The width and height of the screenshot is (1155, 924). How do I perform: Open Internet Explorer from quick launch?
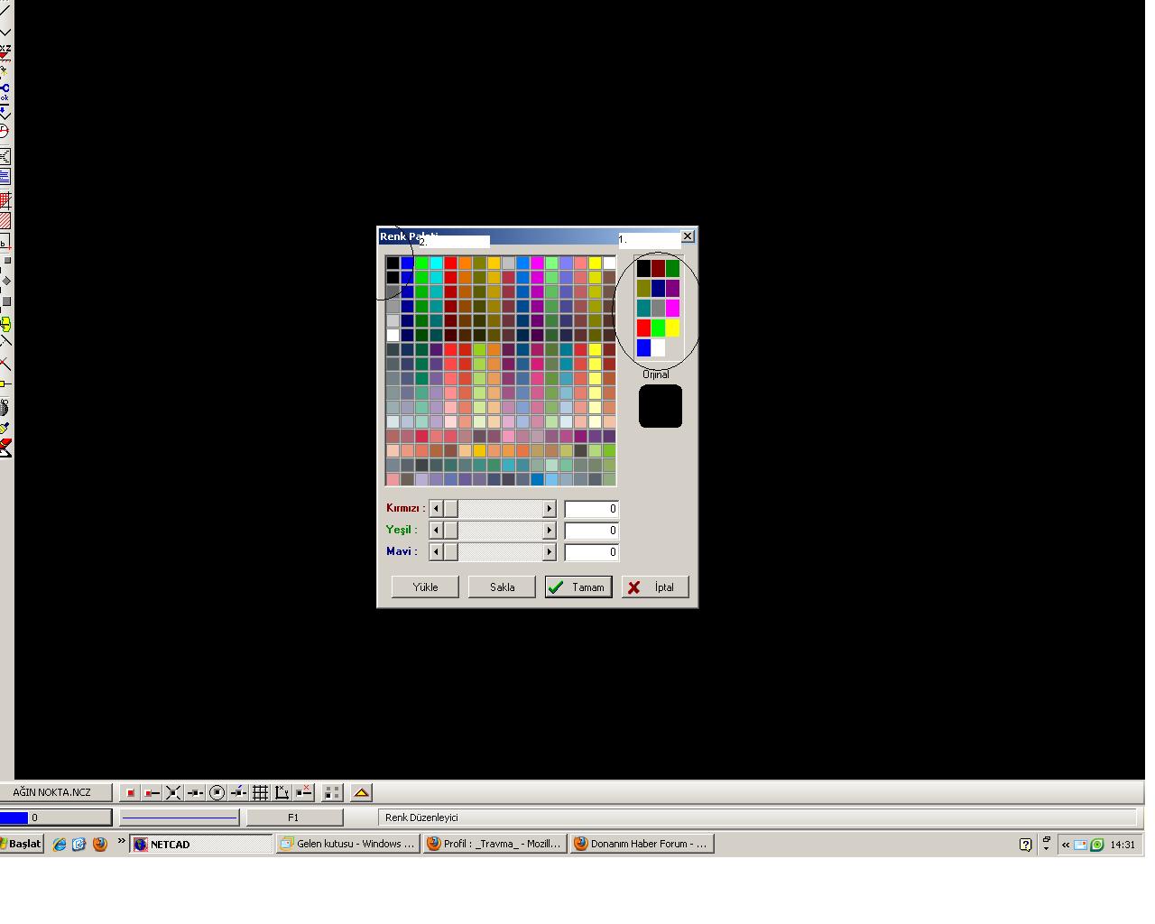pos(60,845)
